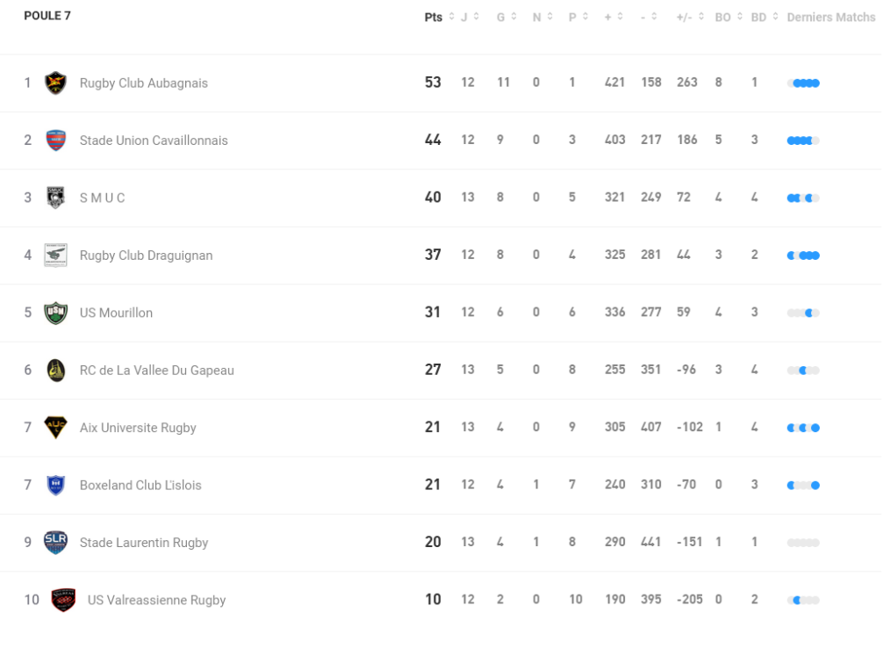Click the Rugby Club Draguignan logo

pos(55,255)
